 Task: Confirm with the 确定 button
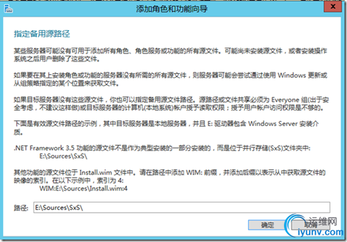pyautogui.click(x=267, y=225)
